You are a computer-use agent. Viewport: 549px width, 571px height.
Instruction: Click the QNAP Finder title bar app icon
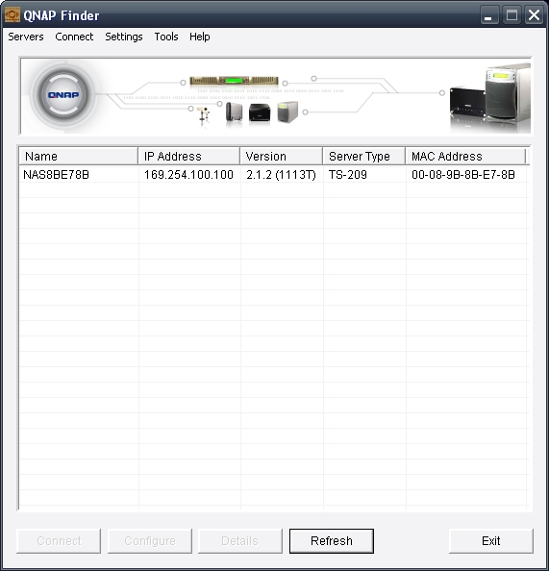pos(12,15)
